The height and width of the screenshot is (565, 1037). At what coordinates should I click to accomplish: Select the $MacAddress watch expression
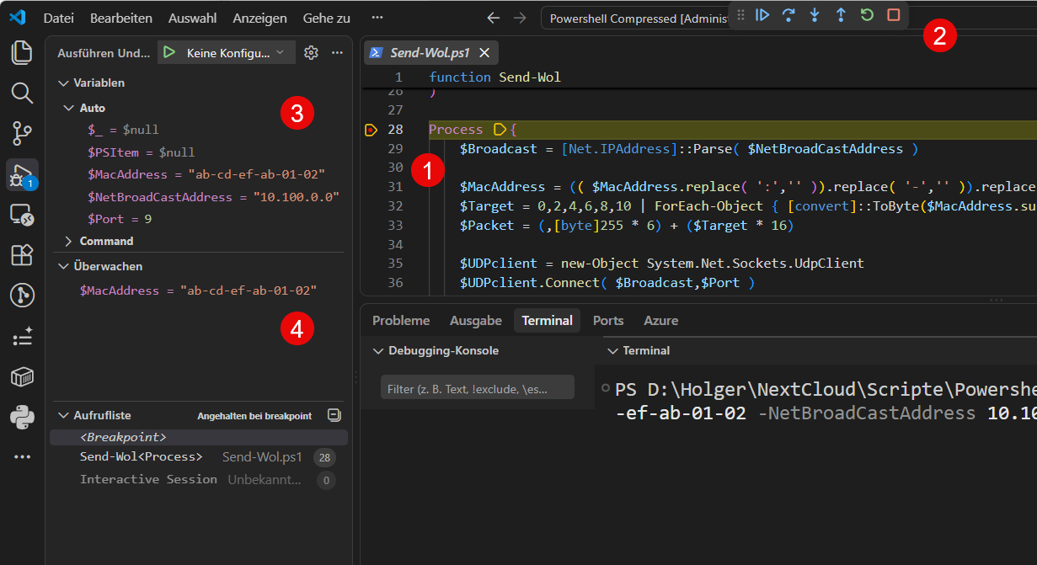pos(199,290)
